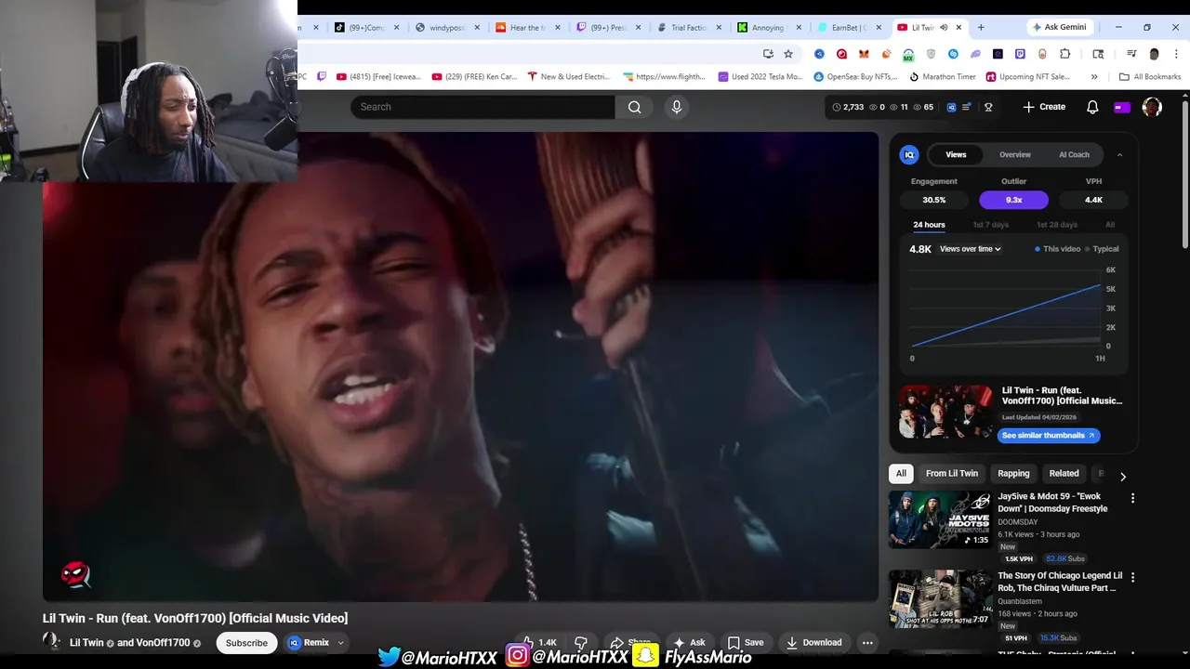Screen dimensions: 1190x669
Task: Open a new browser tab with plus
Action: (x=981, y=28)
